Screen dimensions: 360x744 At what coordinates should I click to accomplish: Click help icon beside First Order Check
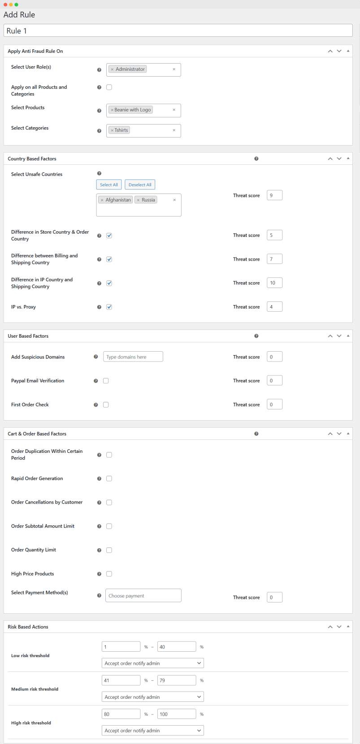coord(95,405)
